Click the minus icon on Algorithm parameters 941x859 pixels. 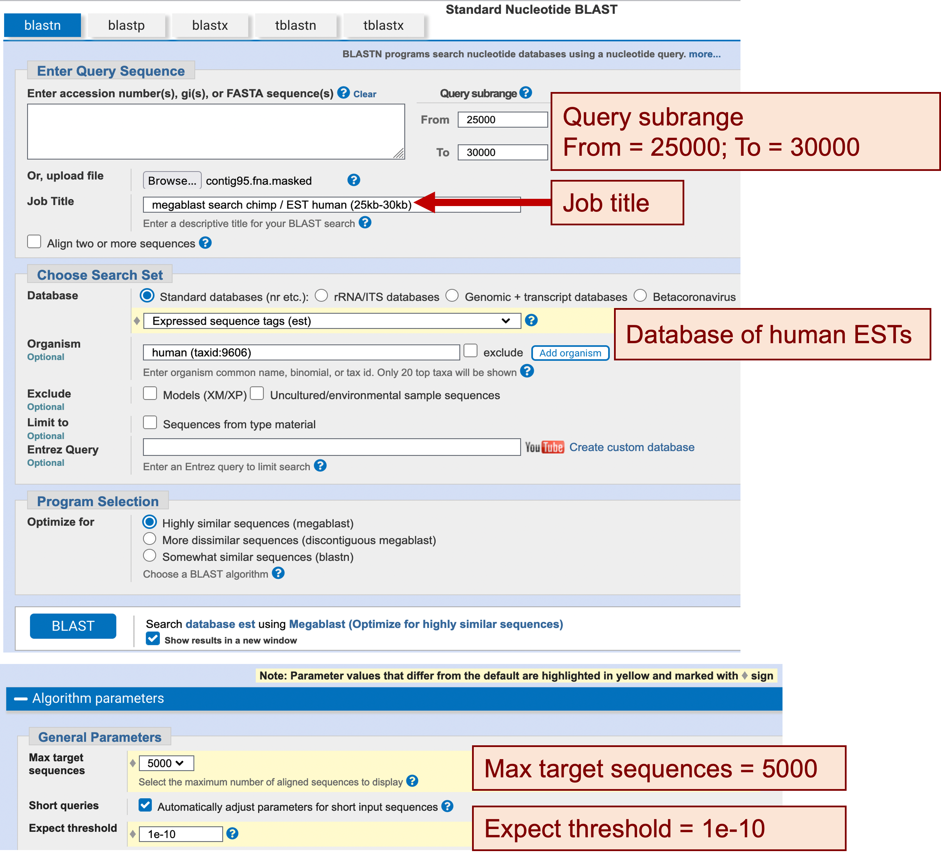21,698
